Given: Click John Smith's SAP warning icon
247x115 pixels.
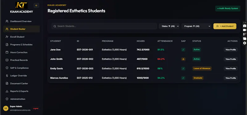Looking at the screenshot, I should (x=183, y=59).
